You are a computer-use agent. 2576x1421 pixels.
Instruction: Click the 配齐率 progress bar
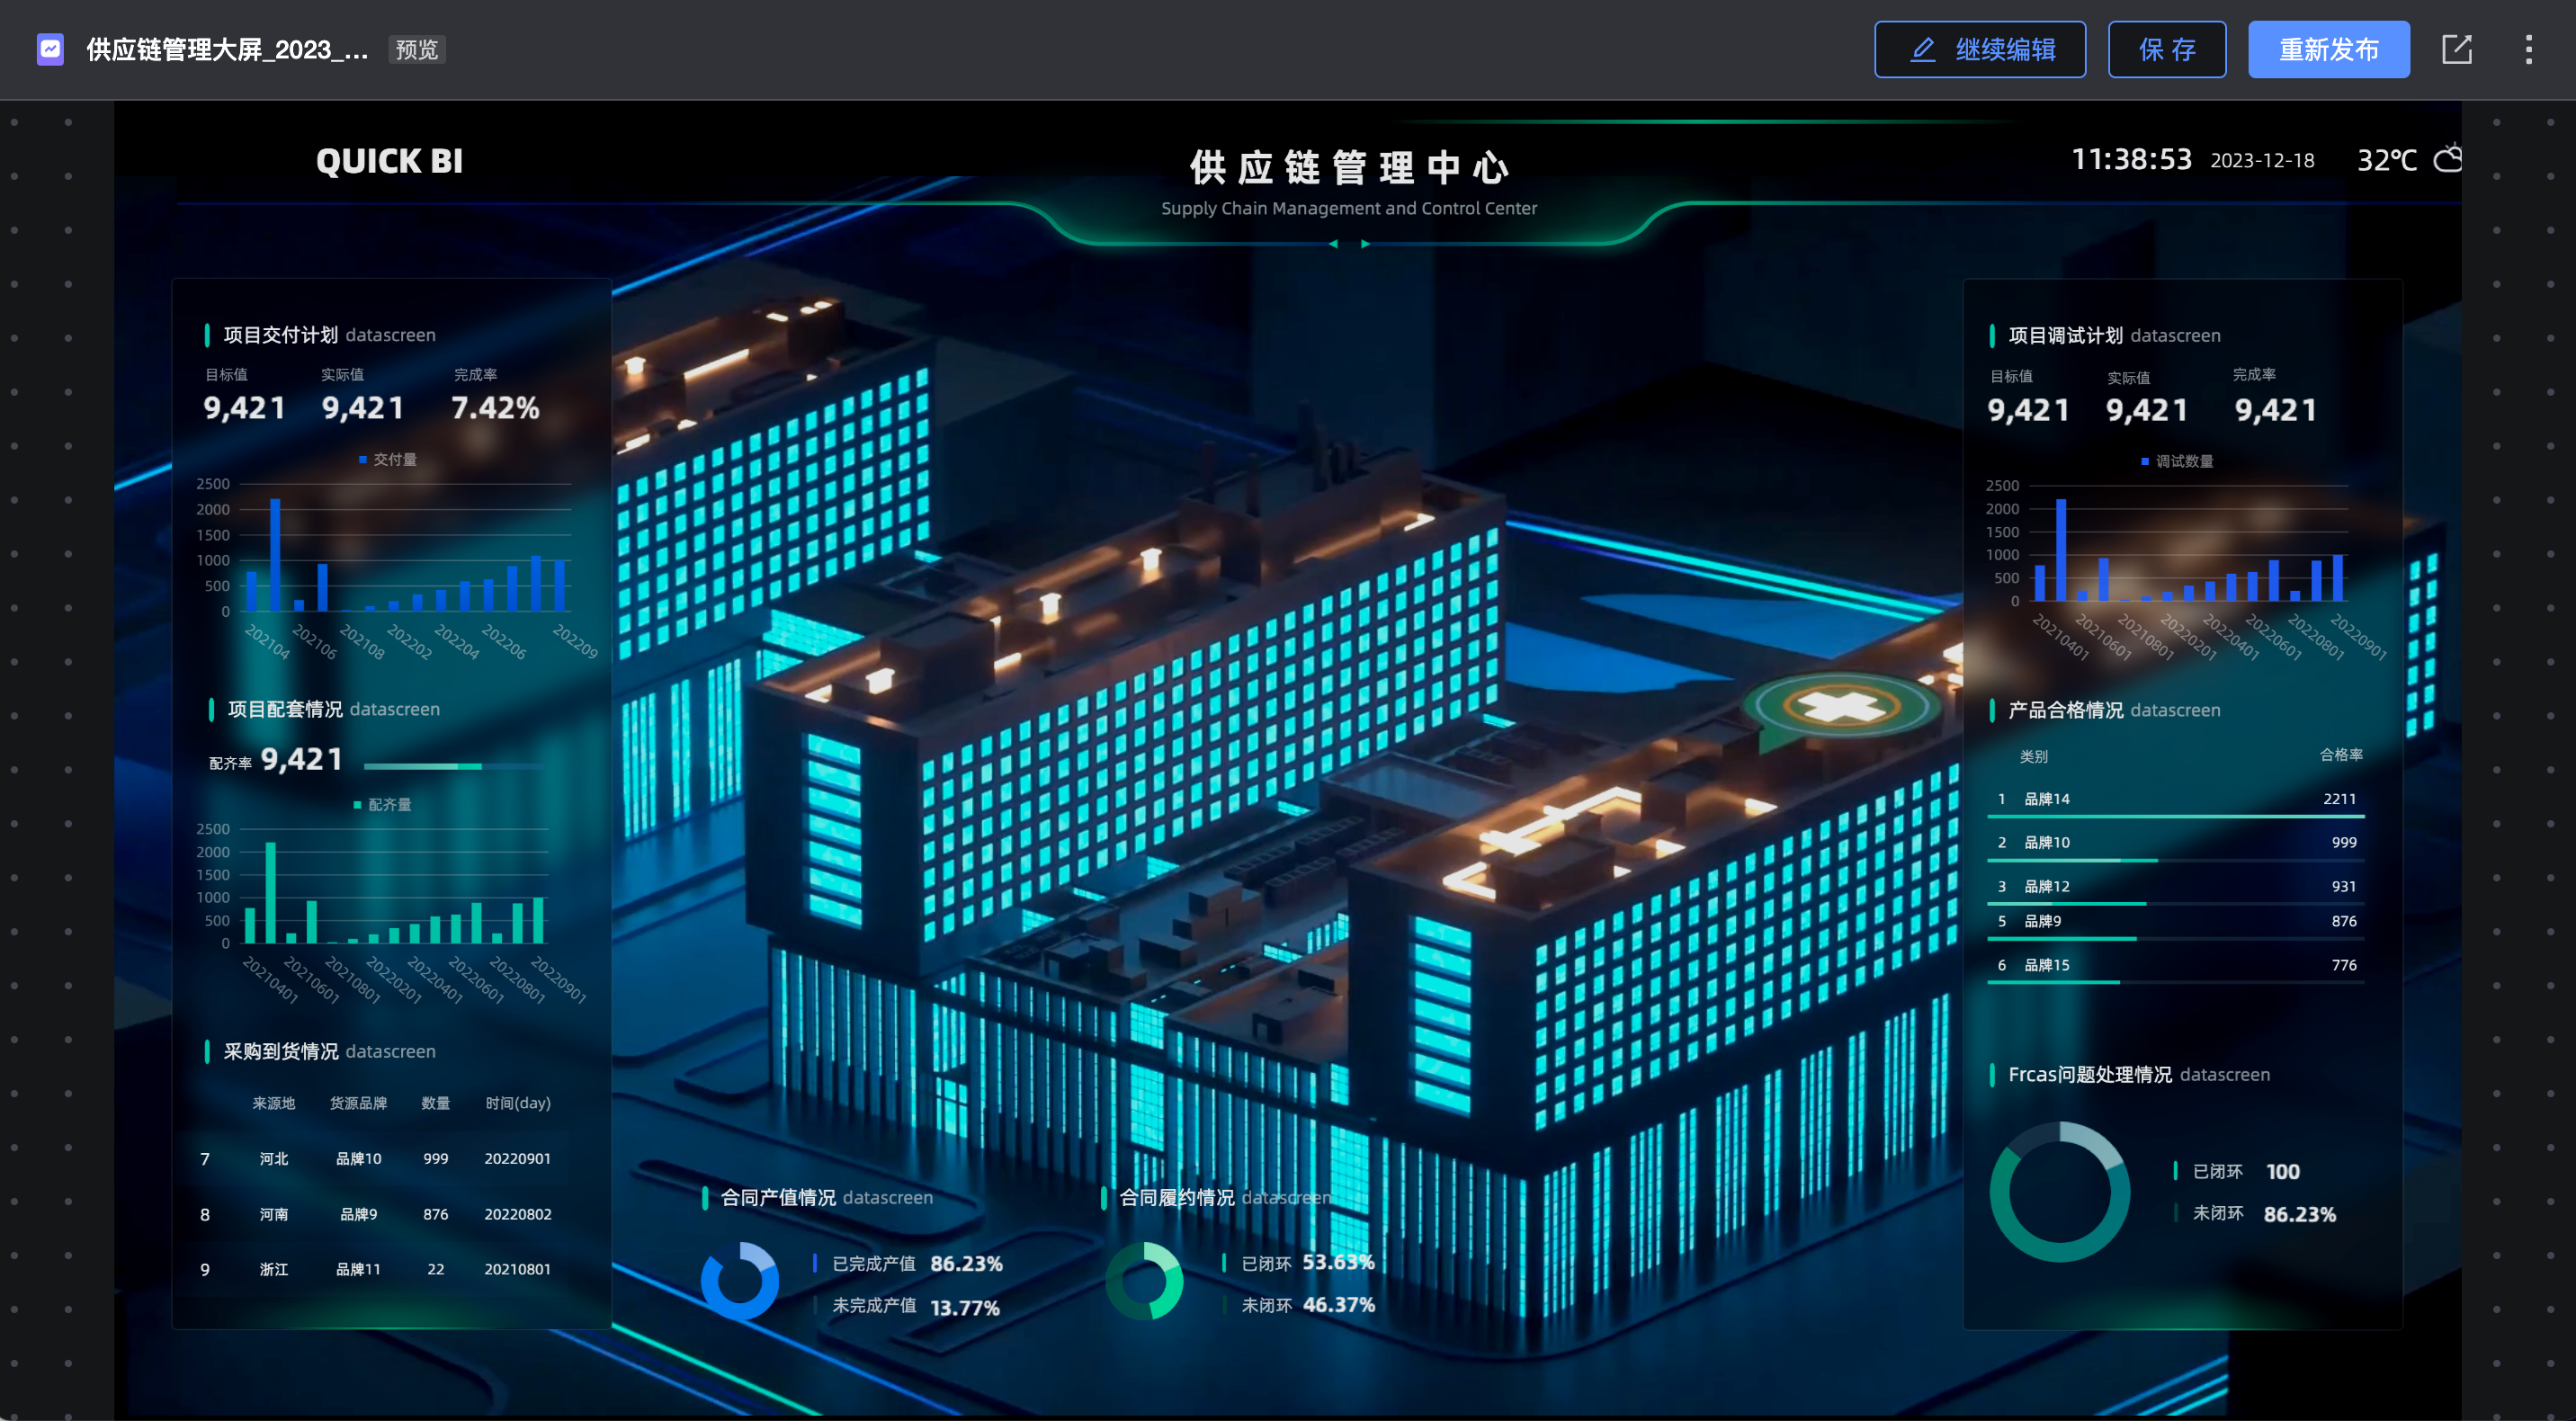pyautogui.click(x=454, y=766)
